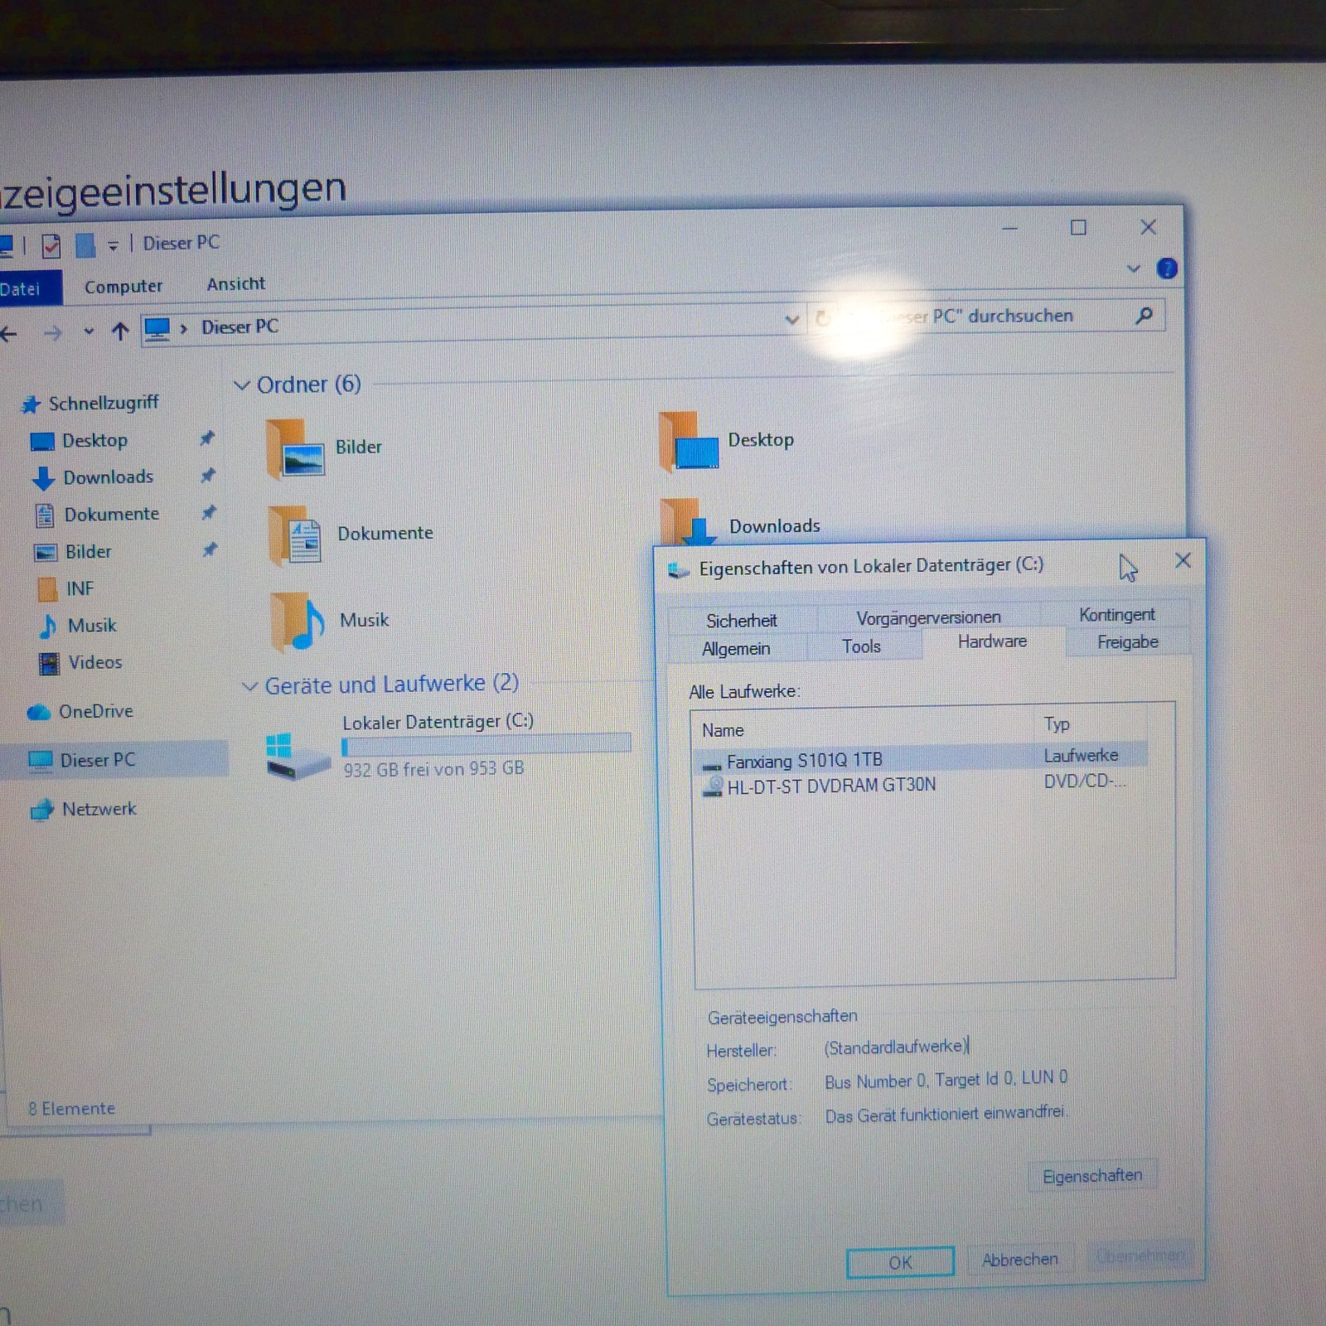Navigate forward with the right arrow
The height and width of the screenshot is (1326, 1326).
pos(53,333)
